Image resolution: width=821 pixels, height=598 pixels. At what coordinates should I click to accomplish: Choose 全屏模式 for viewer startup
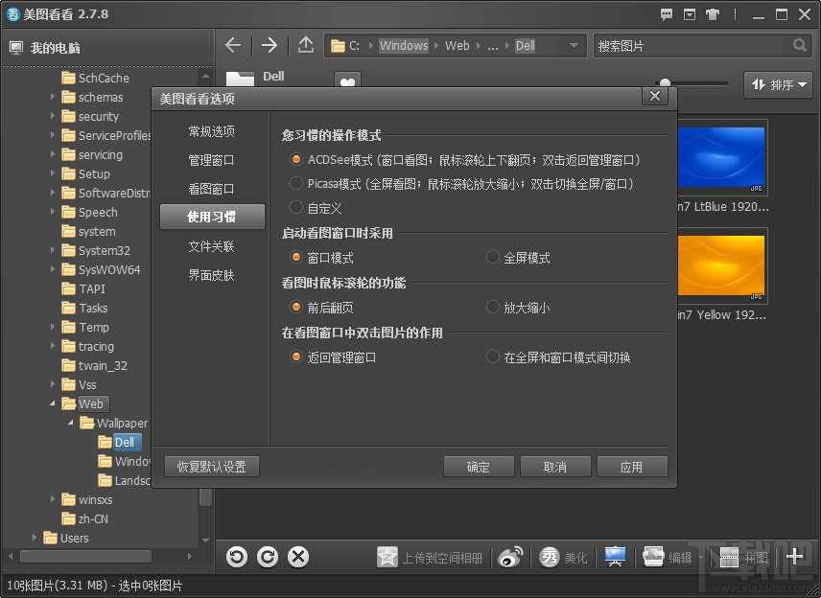point(493,258)
